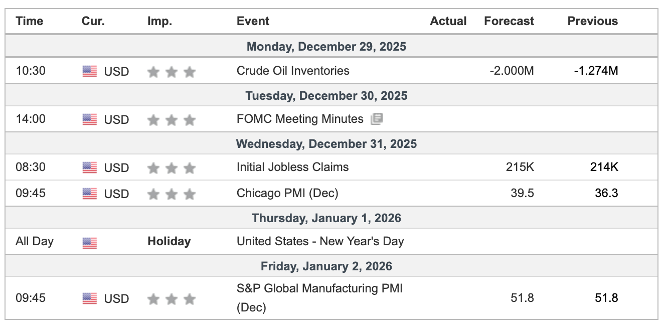
Task: Click the US flag in the FOMC Meeting Minutes row
Action: [90, 119]
